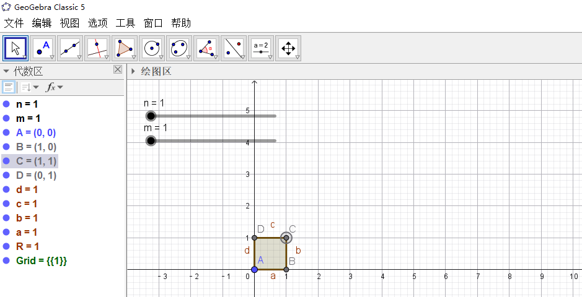Viewport: 582px width, 297px height.
Task: Select the Line through two points tool
Action: (71, 48)
